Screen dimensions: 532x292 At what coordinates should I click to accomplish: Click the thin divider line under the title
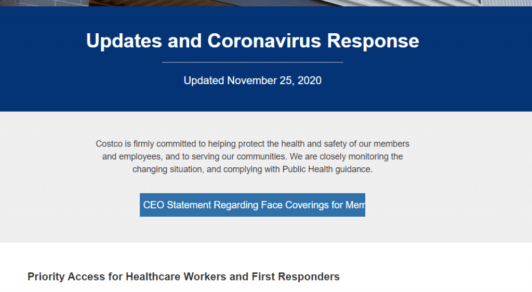(252, 62)
